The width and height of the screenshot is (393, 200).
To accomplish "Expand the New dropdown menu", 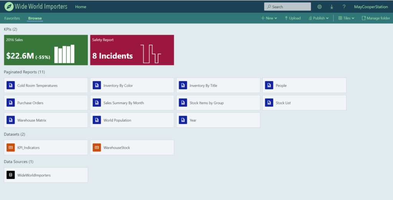I will [x=269, y=18].
